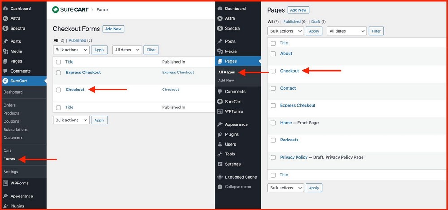This screenshot has width=448, height=210.
Task: Select Add New in the Pages submenu
Action: pos(226,81)
